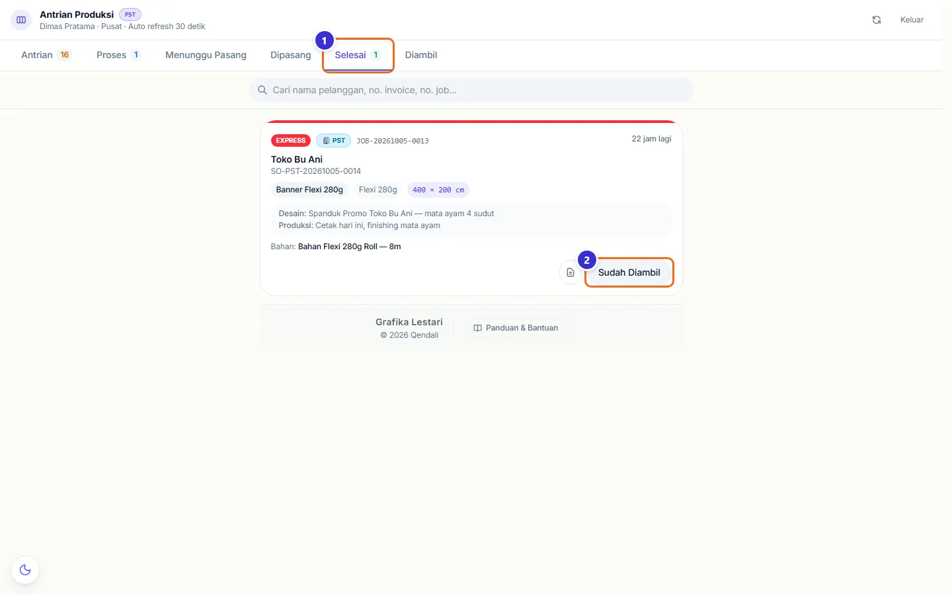Click job number JOB-20261005-0013

pos(393,141)
